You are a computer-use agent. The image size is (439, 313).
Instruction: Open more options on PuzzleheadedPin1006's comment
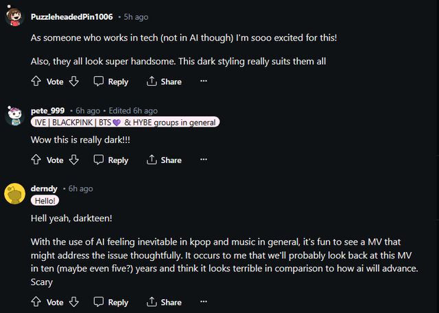click(x=203, y=82)
